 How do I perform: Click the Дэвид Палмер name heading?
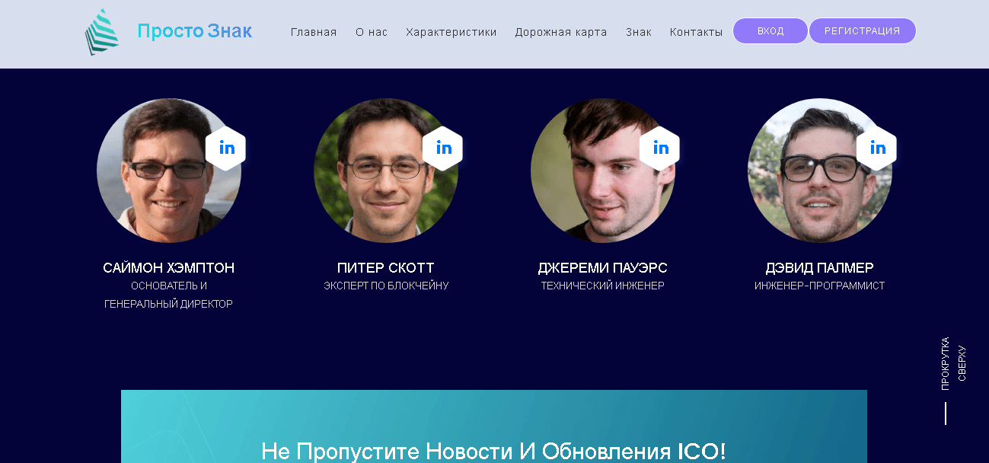coord(820,268)
